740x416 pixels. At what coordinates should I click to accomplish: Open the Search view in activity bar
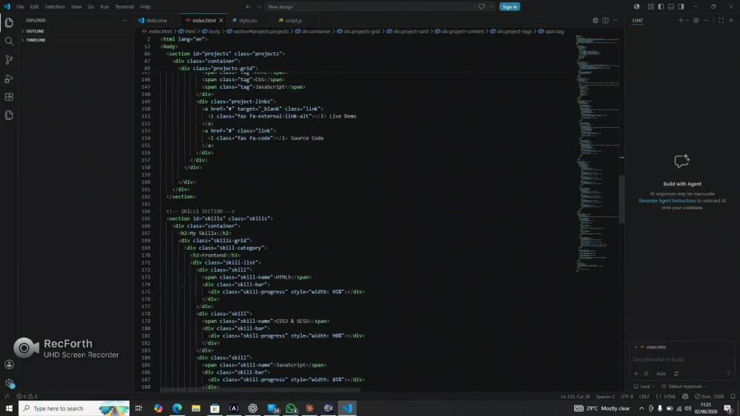pos(9,41)
